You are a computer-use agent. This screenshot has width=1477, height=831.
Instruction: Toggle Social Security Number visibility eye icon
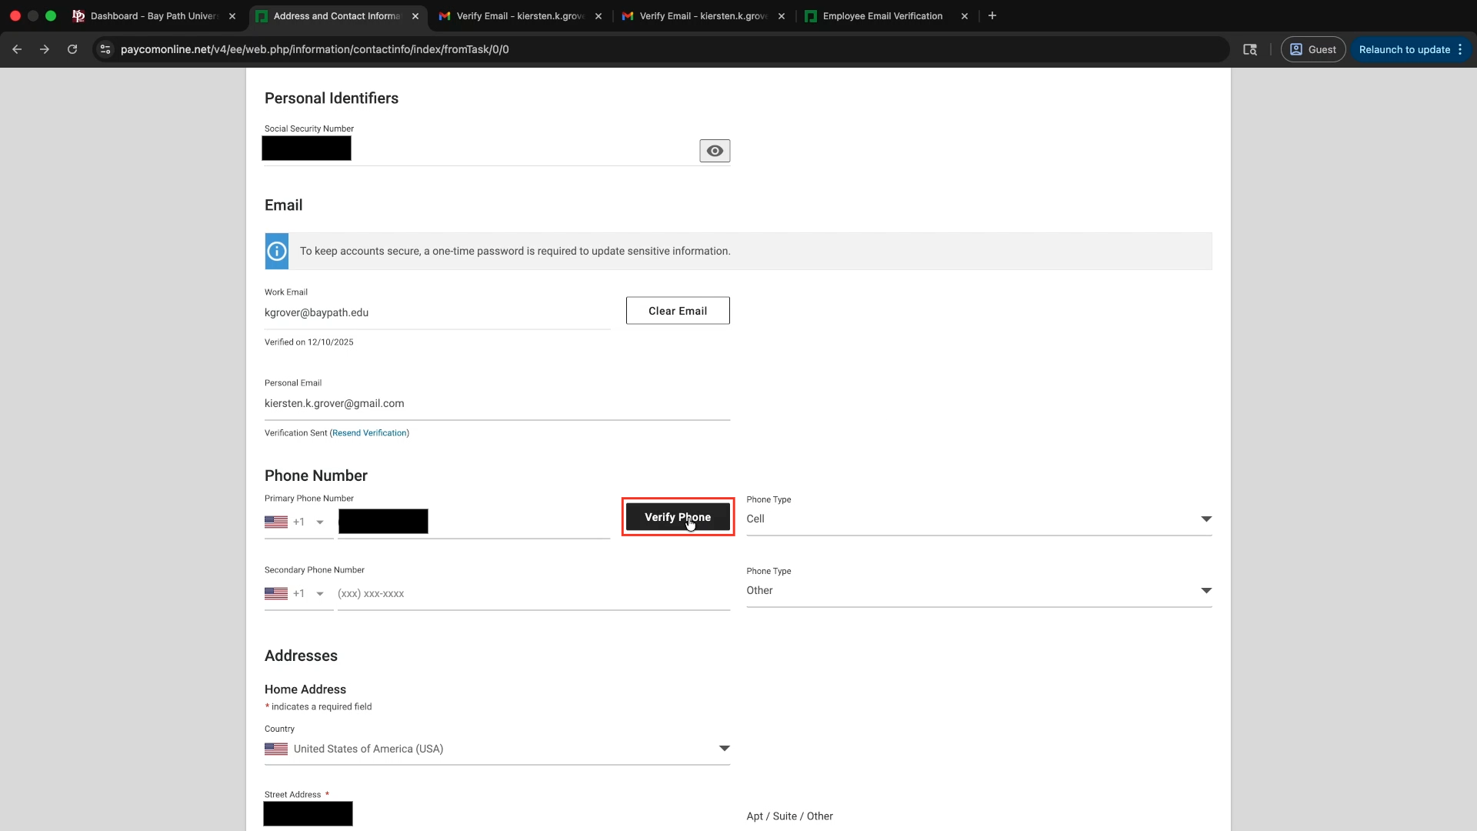click(x=714, y=151)
